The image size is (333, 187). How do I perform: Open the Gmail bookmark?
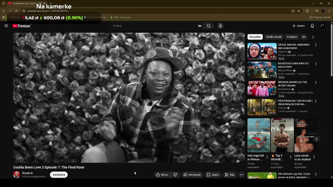(x=15, y=17)
